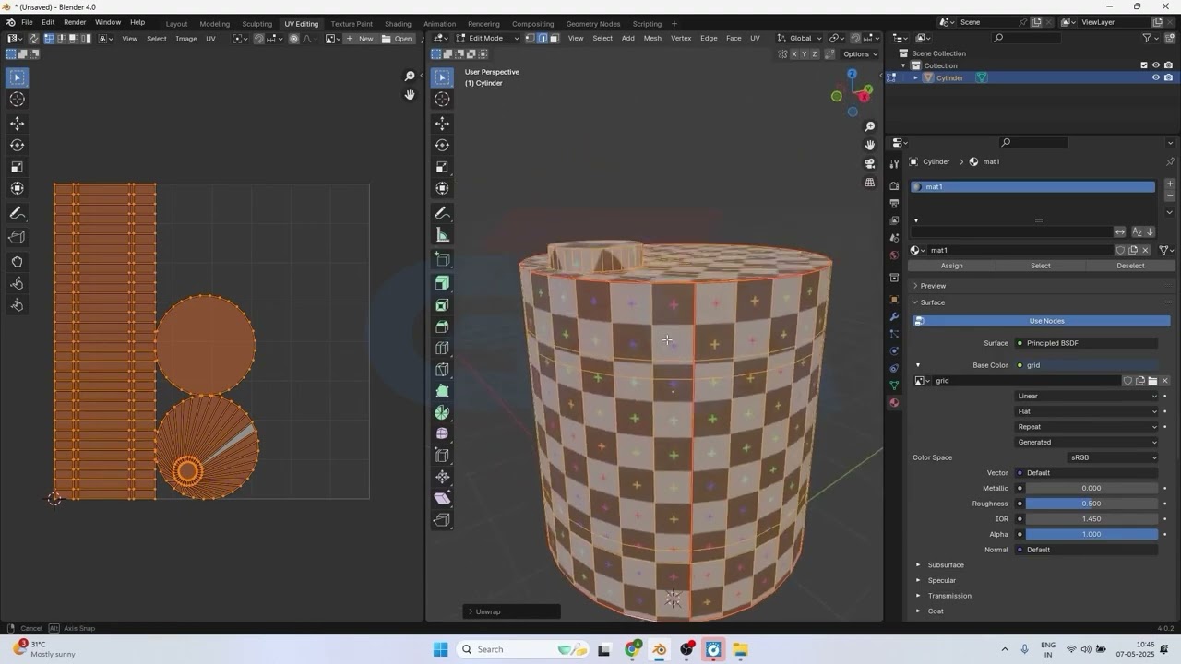
Task: Toggle orthographic perspective grid icon
Action: pos(869,183)
